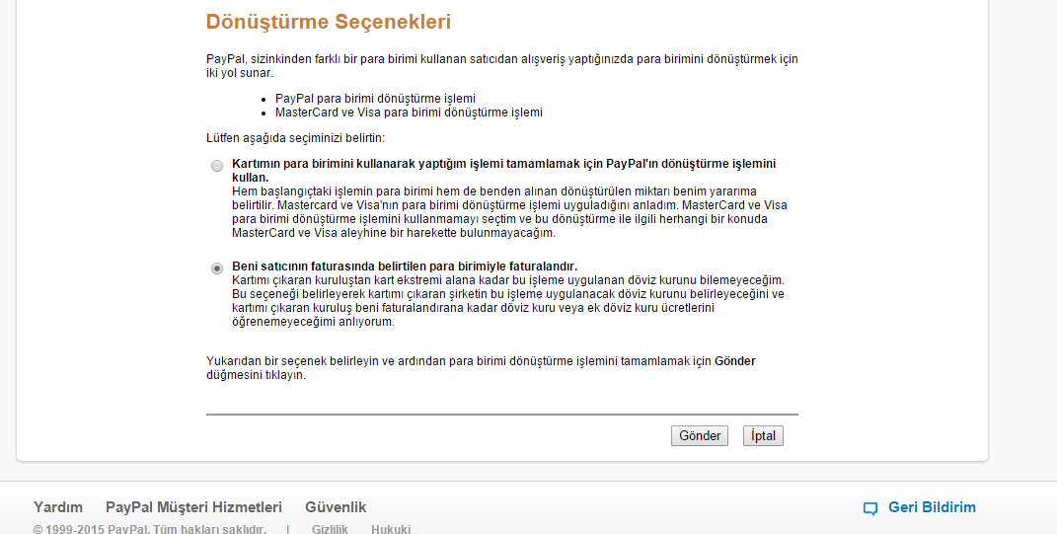Click bullet text MasterCard ve Visa dönüştürme işlemi
This screenshot has height=534, width=1057.
click(x=409, y=113)
